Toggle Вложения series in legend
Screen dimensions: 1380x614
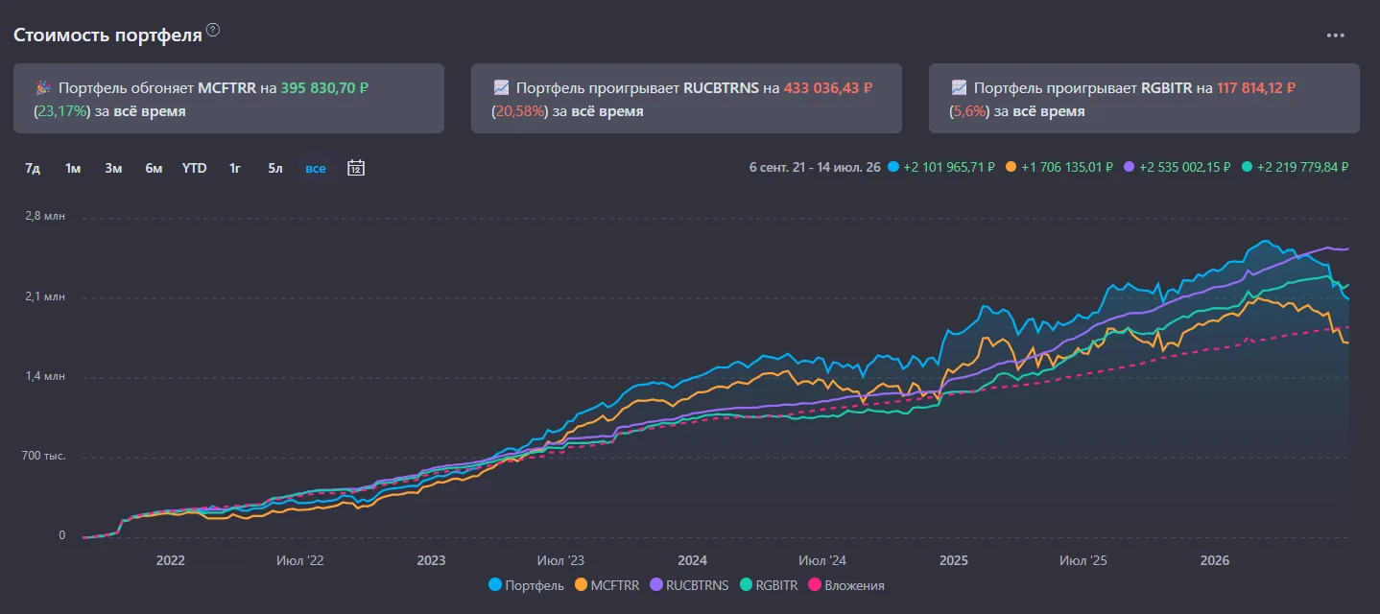[846, 584]
